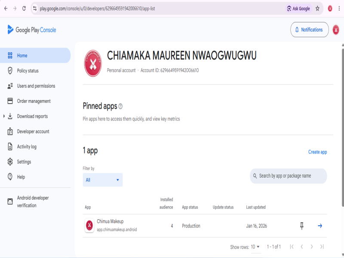This screenshot has width=344, height=258.
Task: Open the account avatar beside Notifications
Action: [336, 30]
